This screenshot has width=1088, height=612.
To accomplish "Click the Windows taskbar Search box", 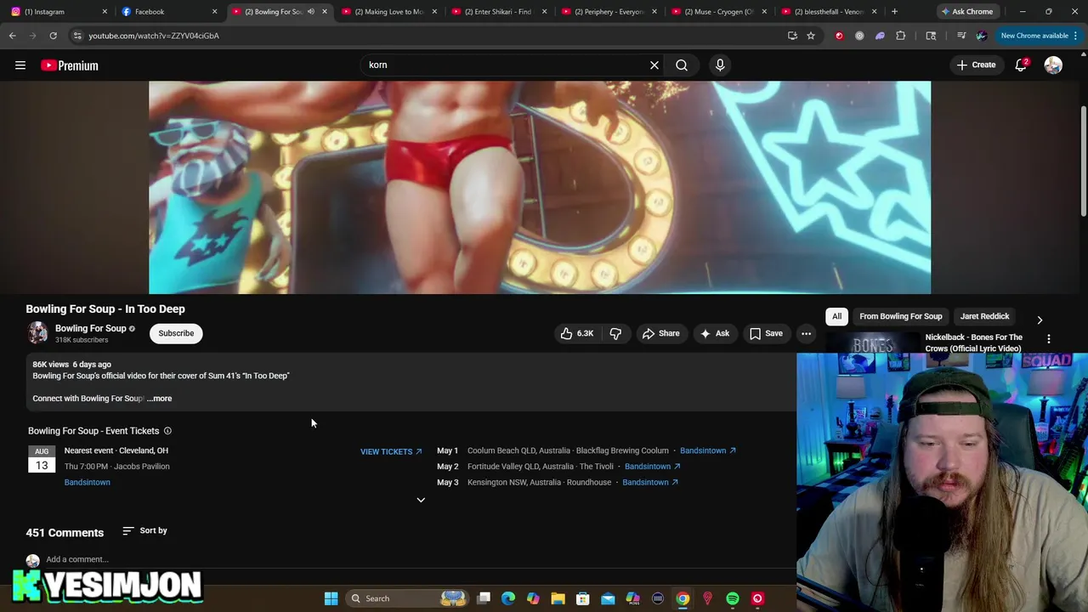I will click(408, 598).
